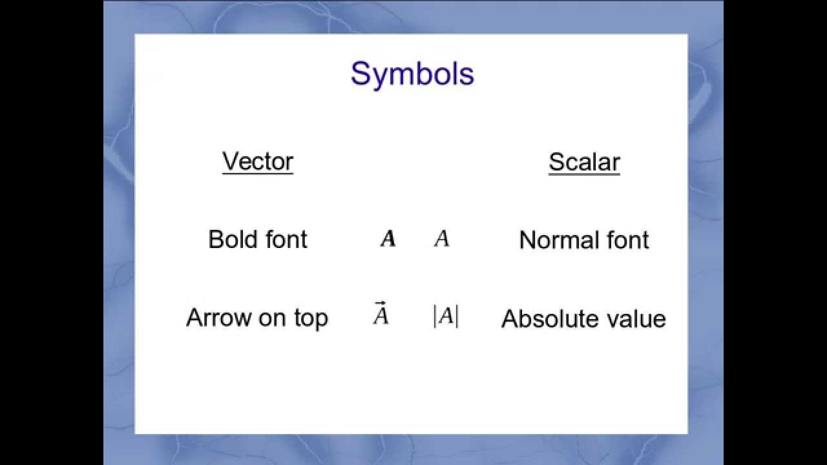Click the right black letterbox bar
The height and width of the screenshot is (465, 827).
click(x=775, y=232)
